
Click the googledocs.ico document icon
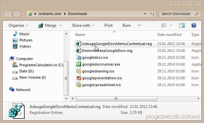(79, 57)
